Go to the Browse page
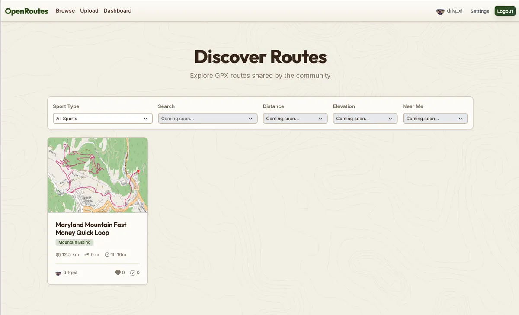 pos(65,11)
